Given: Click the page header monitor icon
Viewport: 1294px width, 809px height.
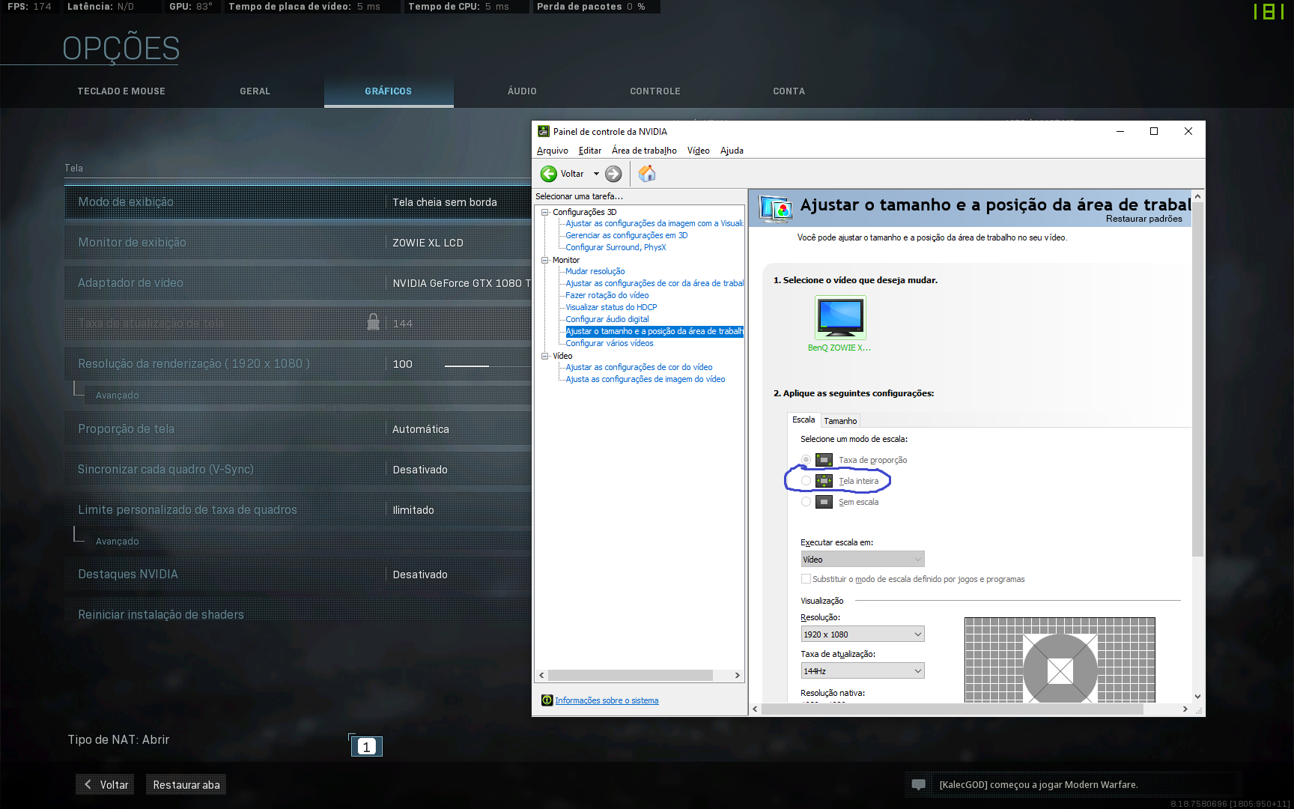Looking at the screenshot, I should point(775,208).
